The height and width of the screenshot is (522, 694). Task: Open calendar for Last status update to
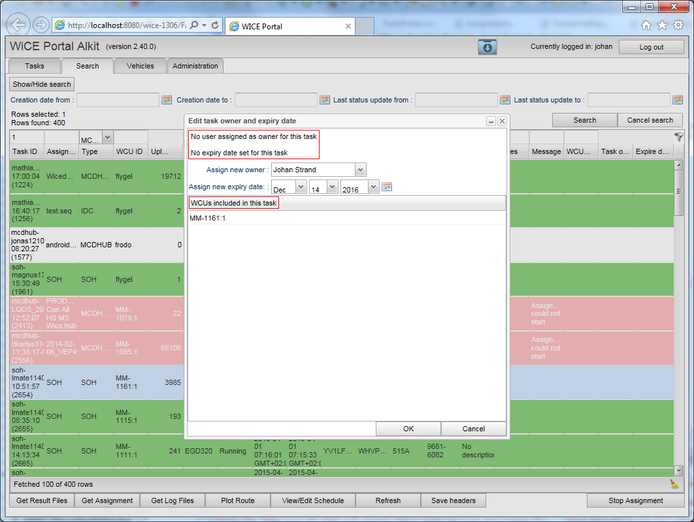pos(678,100)
